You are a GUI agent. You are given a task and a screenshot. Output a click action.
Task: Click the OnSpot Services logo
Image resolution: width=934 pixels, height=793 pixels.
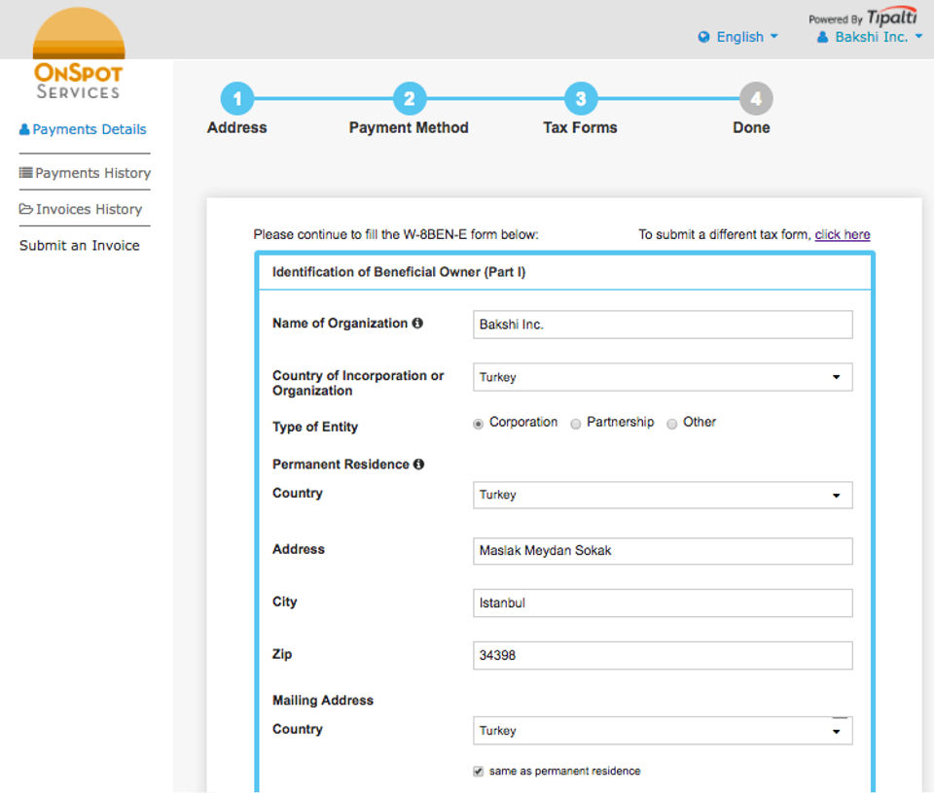tap(79, 53)
